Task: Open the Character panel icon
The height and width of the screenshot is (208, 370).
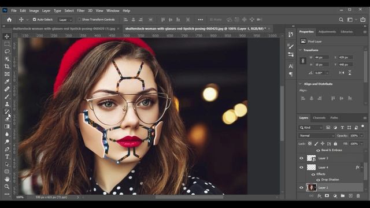Action: [291, 66]
